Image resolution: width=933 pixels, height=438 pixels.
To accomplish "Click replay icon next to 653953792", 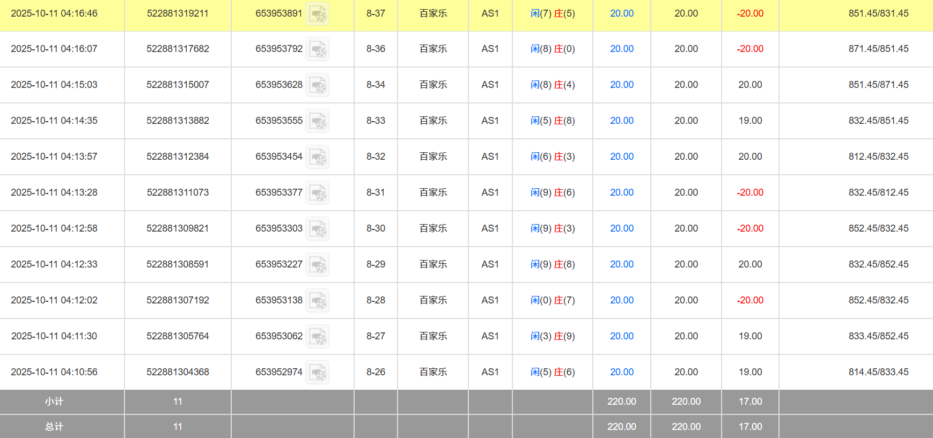I will pos(317,49).
